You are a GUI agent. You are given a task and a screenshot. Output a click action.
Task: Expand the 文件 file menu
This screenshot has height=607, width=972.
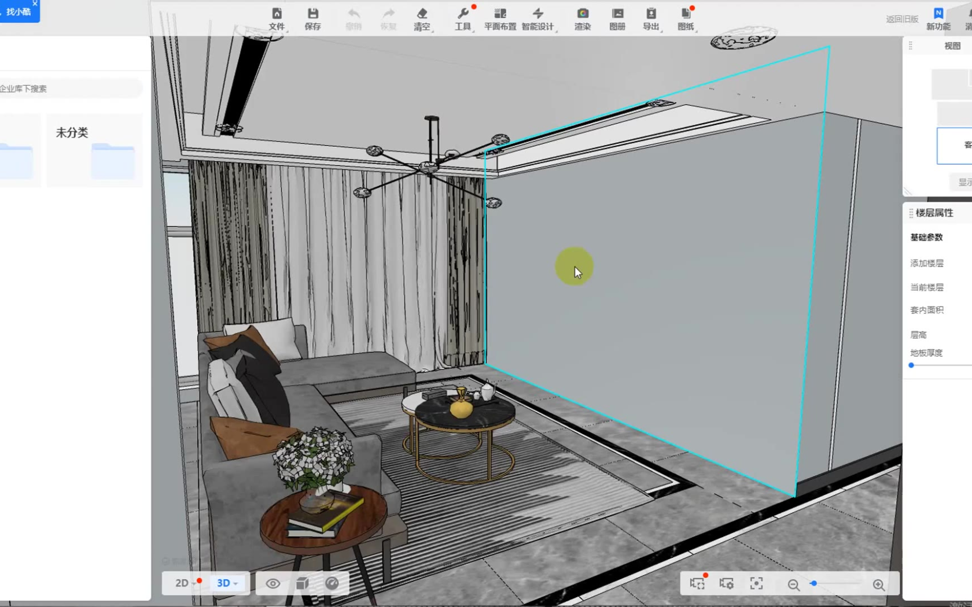click(x=277, y=18)
